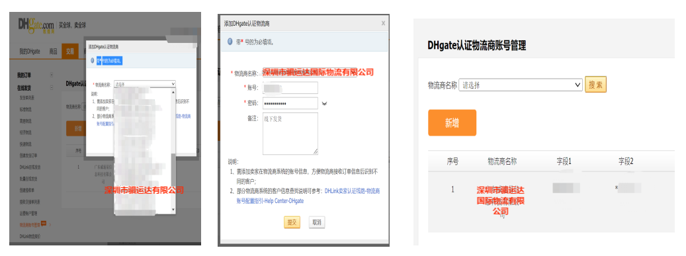Viewport: 686px width, 256px height.
Task: Open 物流商名称 请选择 dropdown in account management
Action: point(521,85)
